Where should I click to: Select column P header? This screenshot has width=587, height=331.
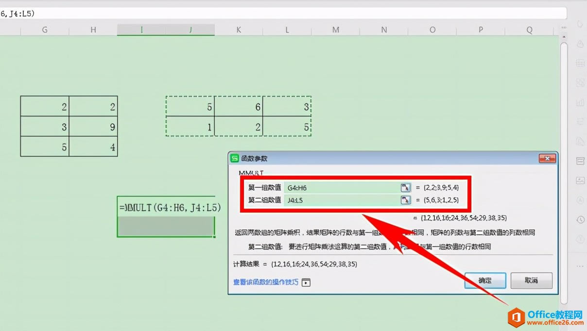tap(481, 30)
